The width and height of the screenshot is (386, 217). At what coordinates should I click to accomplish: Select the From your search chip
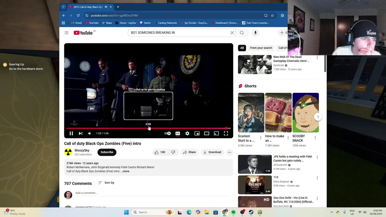(x=261, y=48)
